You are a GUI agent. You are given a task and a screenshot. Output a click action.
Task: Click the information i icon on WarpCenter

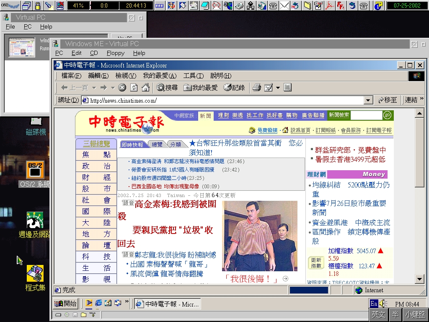point(378,5)
